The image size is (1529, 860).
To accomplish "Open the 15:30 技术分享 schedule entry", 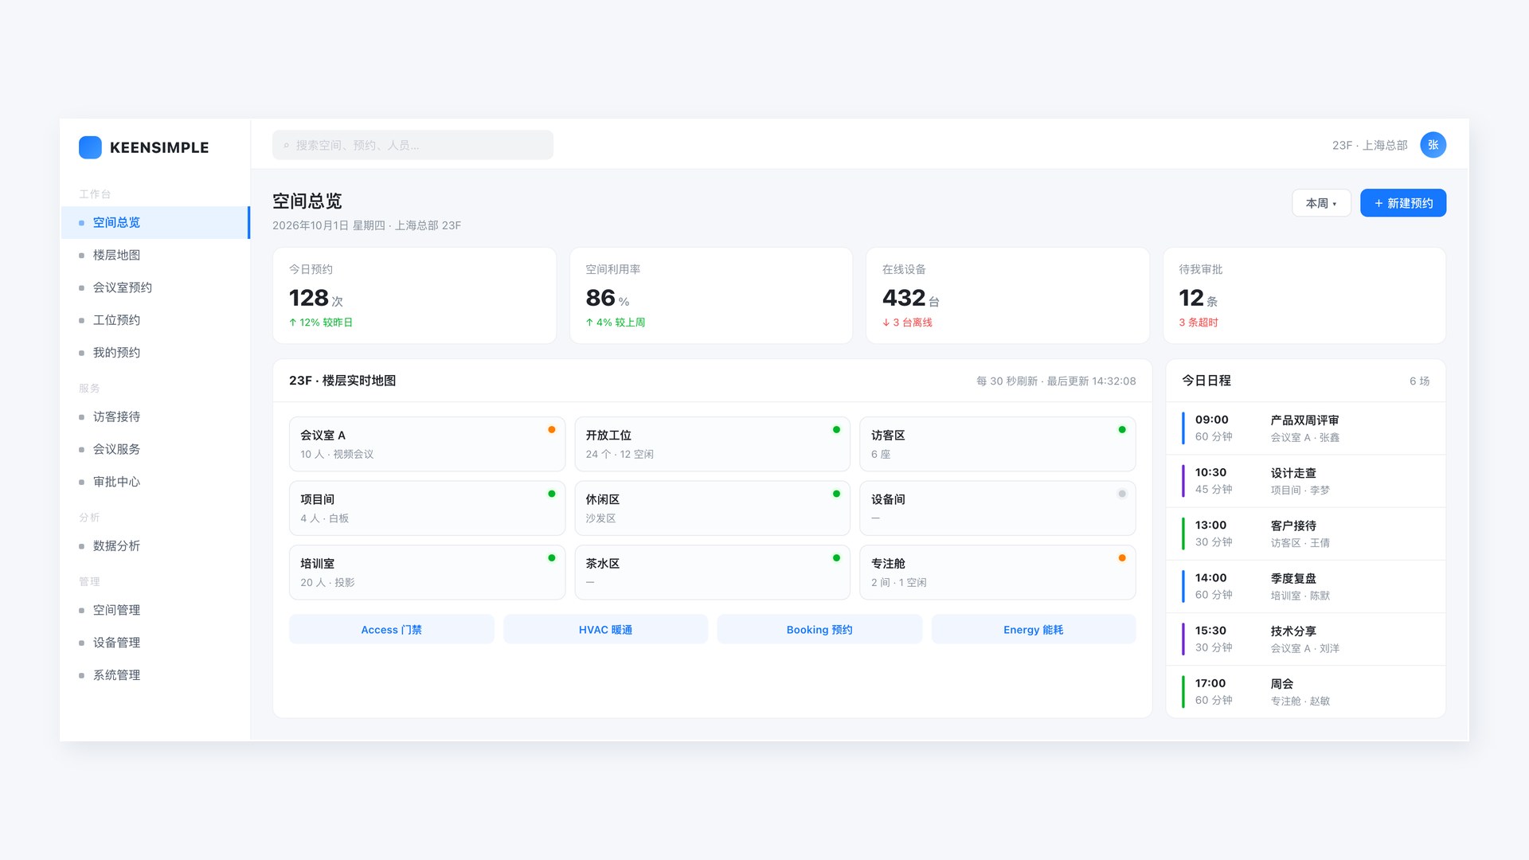I will click(1305, 639).
